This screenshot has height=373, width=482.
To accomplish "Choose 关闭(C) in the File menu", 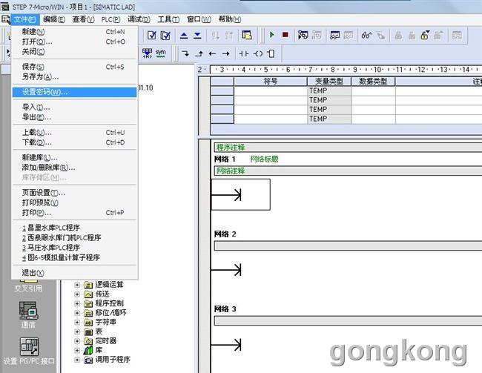I will (74, 52).
